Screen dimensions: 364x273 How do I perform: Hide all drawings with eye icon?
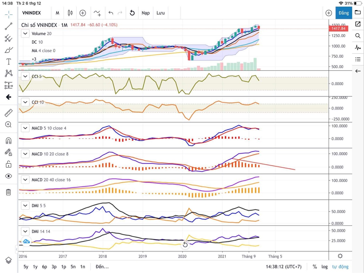[x=8, y=176]
